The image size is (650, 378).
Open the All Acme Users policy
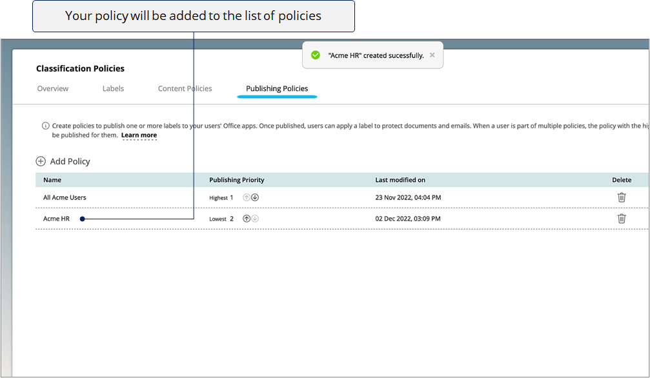click(65, 197)
